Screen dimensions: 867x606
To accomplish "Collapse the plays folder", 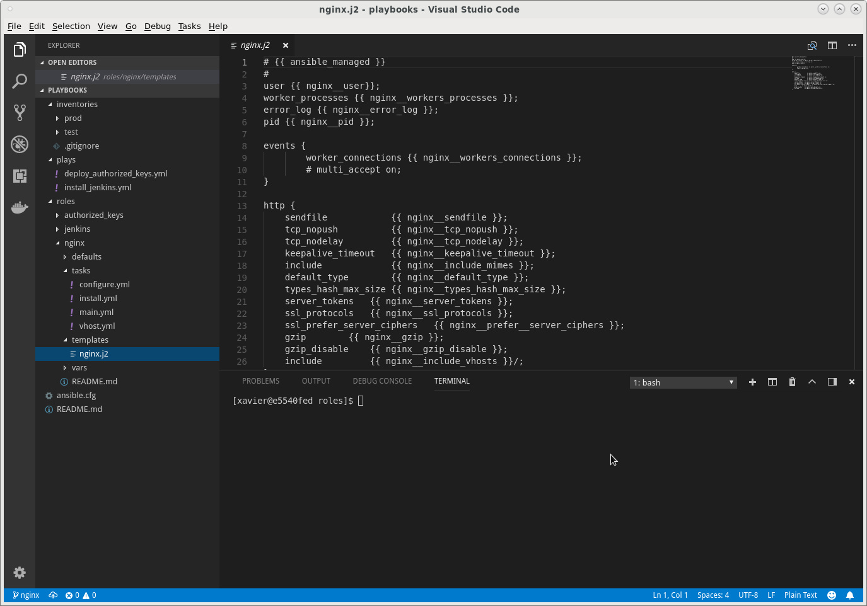I will 127,160.
